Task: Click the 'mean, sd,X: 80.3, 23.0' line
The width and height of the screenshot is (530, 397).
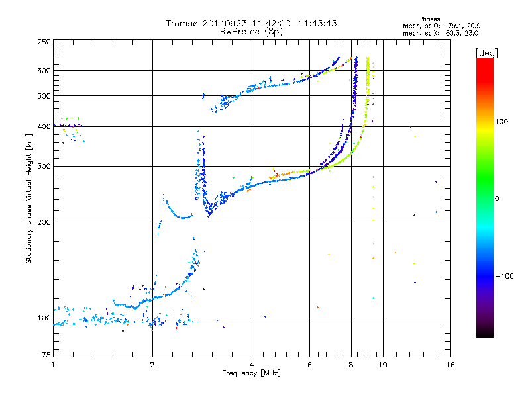Action: point(441,33)
